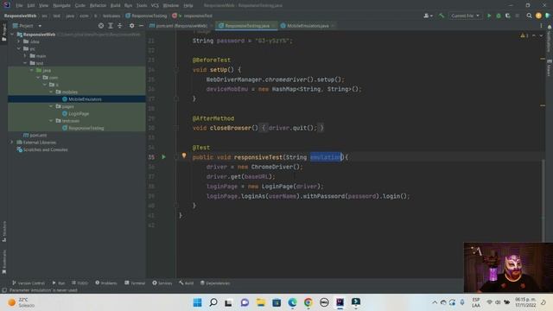Expand the .idea folder

coord(19,41)
